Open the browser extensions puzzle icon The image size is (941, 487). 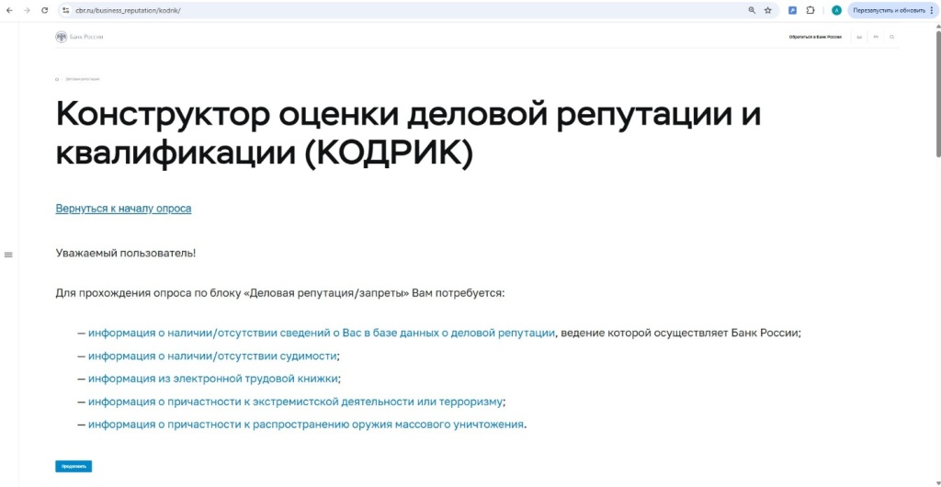tap(811, 10)
